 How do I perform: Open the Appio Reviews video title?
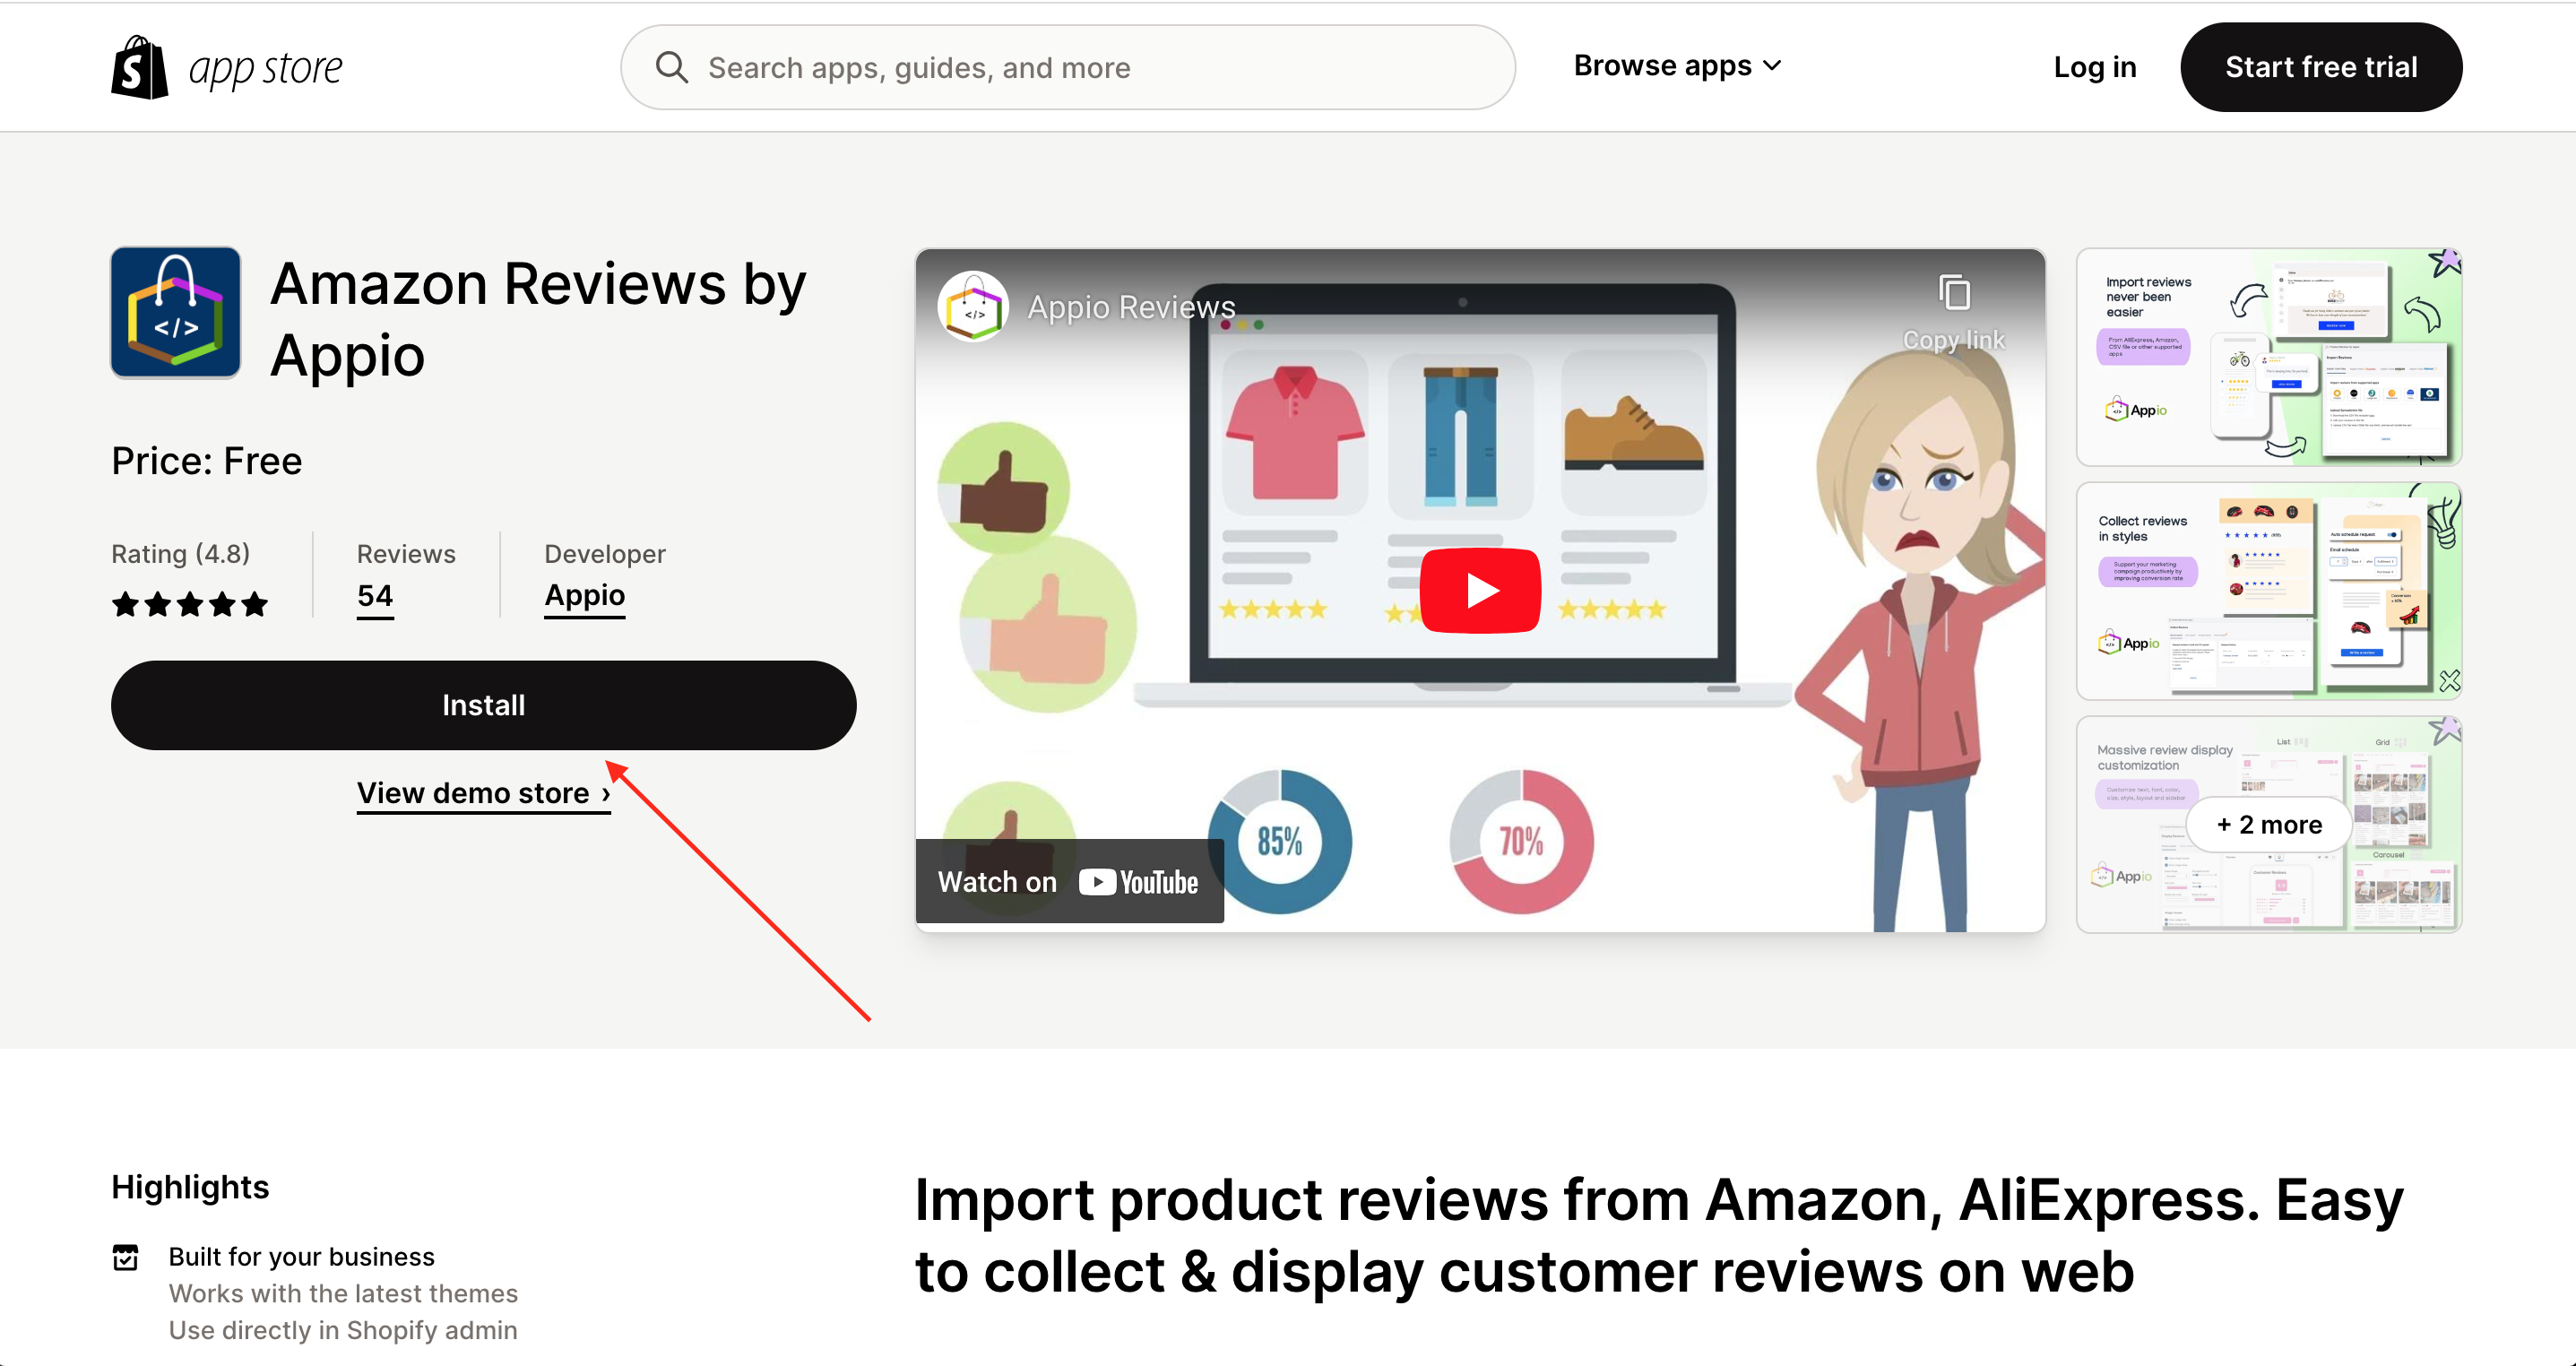(x=1131, y=307)
